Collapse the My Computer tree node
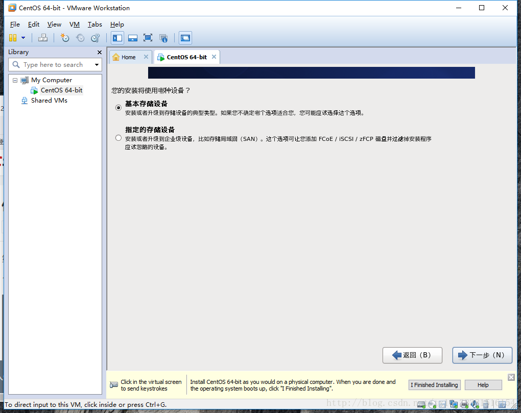 [15, 80]
